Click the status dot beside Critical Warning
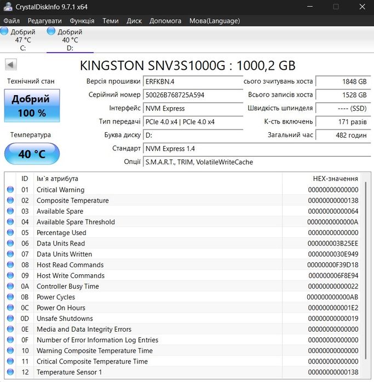374x382 pixels. coord(10,190)
